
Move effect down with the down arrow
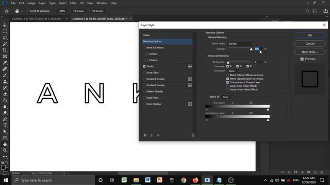click(158, 136)
